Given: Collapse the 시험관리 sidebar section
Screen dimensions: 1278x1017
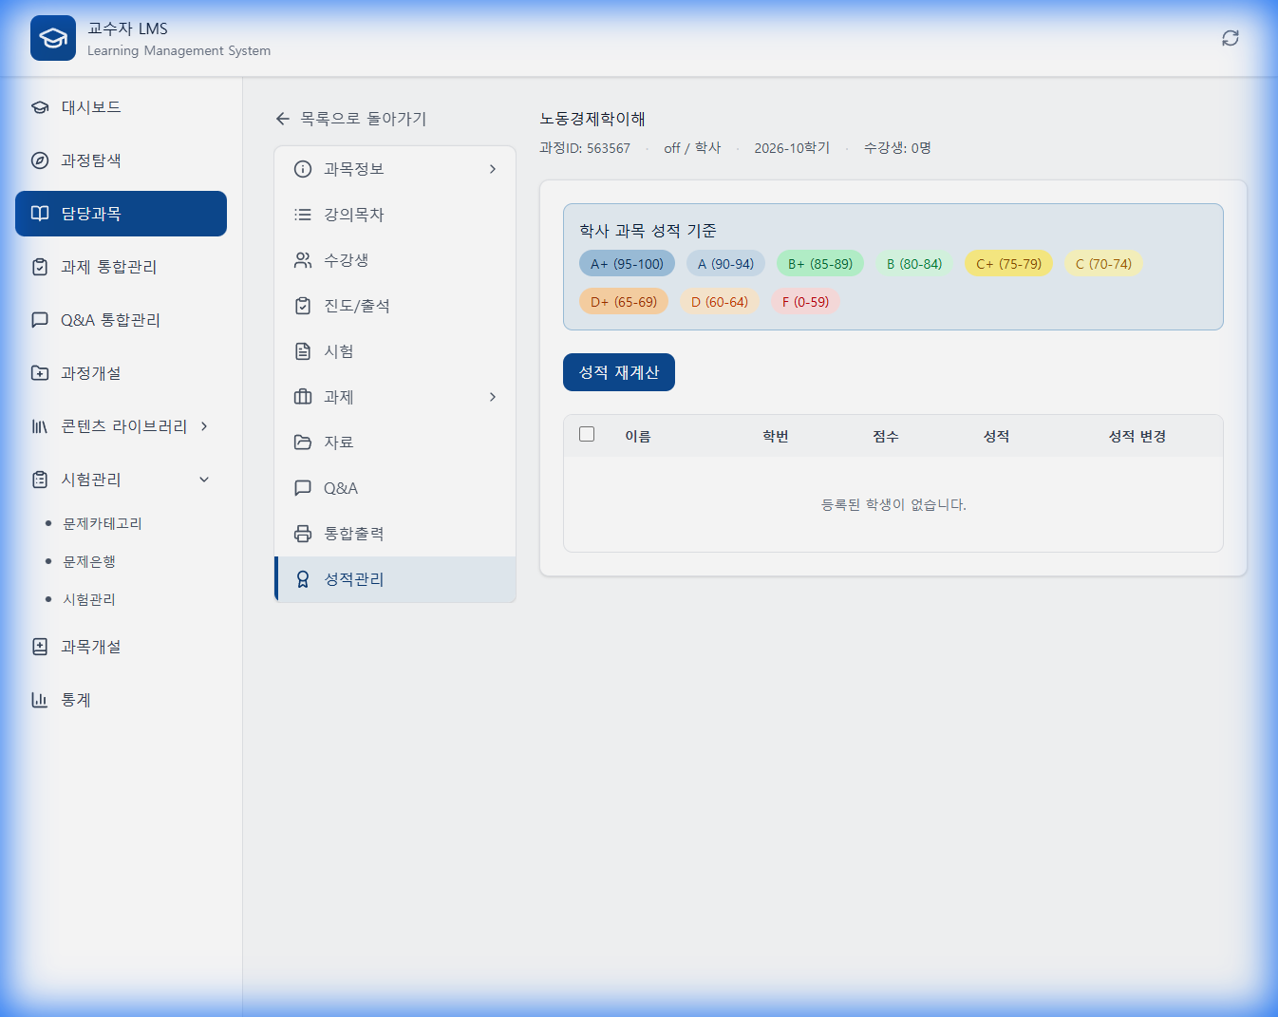Looking at the screenshot, I should coord(204,480).
